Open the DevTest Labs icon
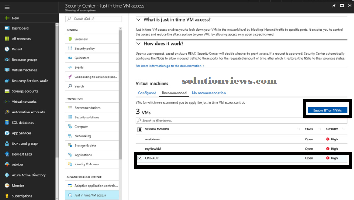The image size is (354, 200). (7, 154)
